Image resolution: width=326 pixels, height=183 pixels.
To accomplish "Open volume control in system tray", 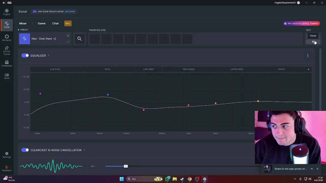I will [x=310, y=179].
